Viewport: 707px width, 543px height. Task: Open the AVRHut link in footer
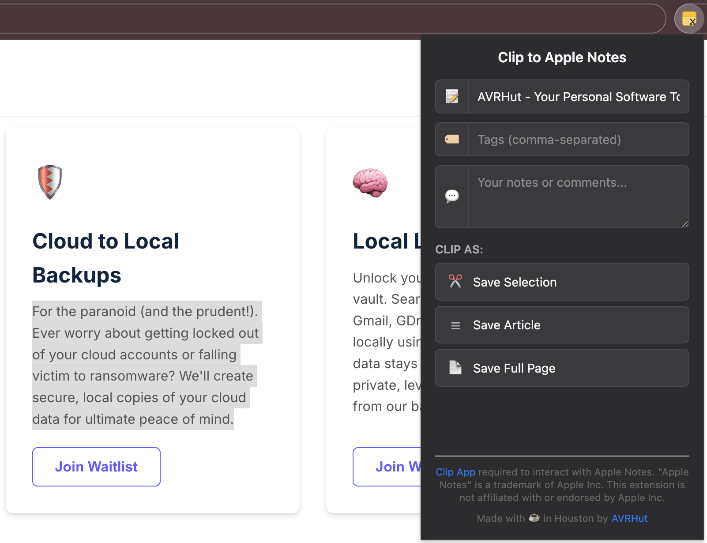pyautogui.click(x=629, y=518)
